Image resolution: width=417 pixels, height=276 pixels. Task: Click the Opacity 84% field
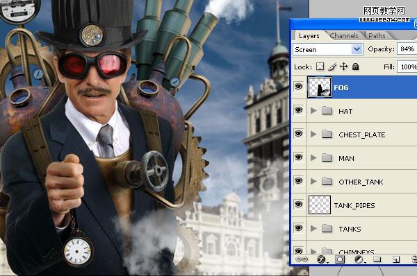[407, 49]
